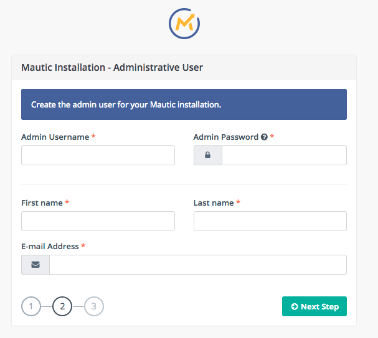The width and height of the screenshot is (378, 338).
Task: Click inside the E-mail Address input field
Action: click(198, 265)
